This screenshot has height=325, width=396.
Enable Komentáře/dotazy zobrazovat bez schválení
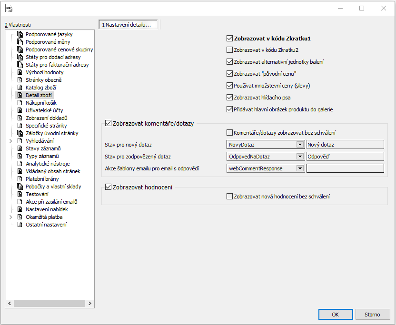point(229,133)
